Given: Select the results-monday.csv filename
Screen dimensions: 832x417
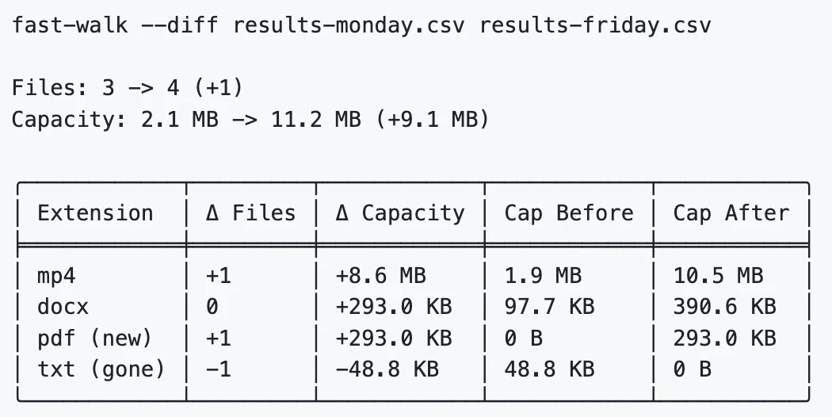Looking at the screenshot, I should coord(349,25).
